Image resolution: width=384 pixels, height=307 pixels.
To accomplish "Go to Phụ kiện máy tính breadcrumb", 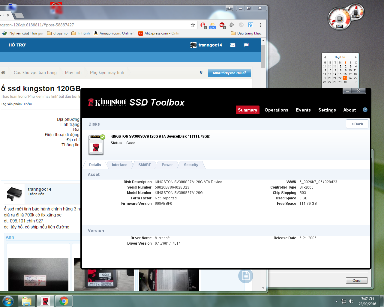I will click(107, 73).
